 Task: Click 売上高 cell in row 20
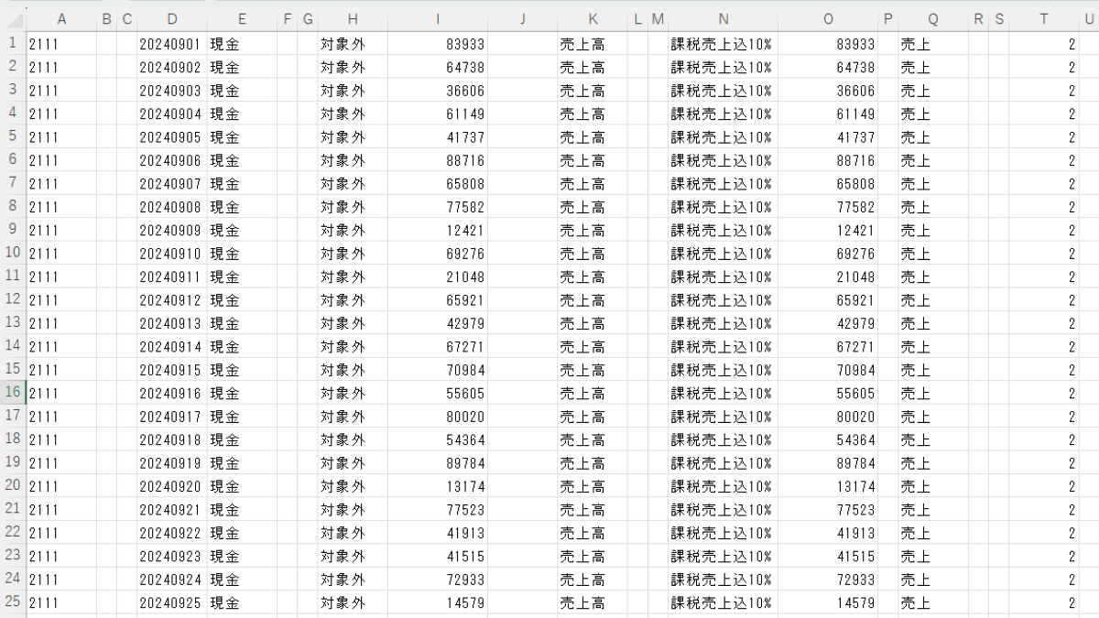pyautogui.click(x=593, y=486)
